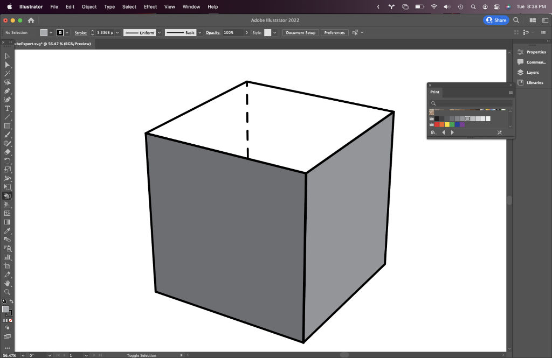Activate the Hand tool
The image size is (552, 358).
tap(8, 283)
